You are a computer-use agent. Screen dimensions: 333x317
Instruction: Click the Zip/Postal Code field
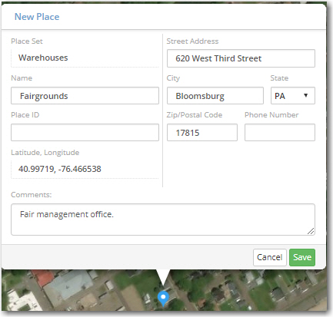click(x=202, y=133)
